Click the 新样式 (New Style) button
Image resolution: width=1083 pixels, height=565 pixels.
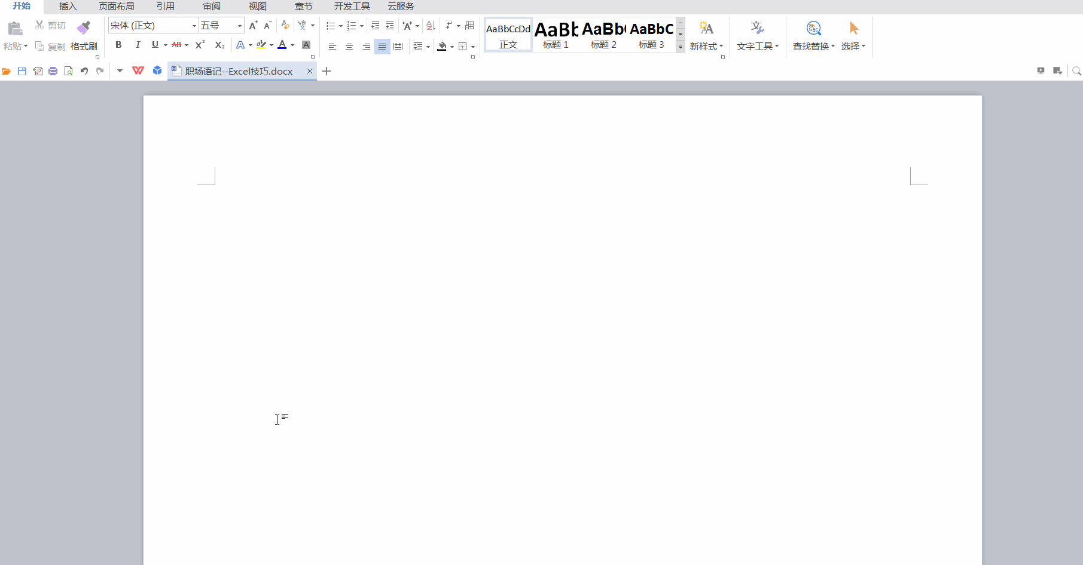click(706, 36)
